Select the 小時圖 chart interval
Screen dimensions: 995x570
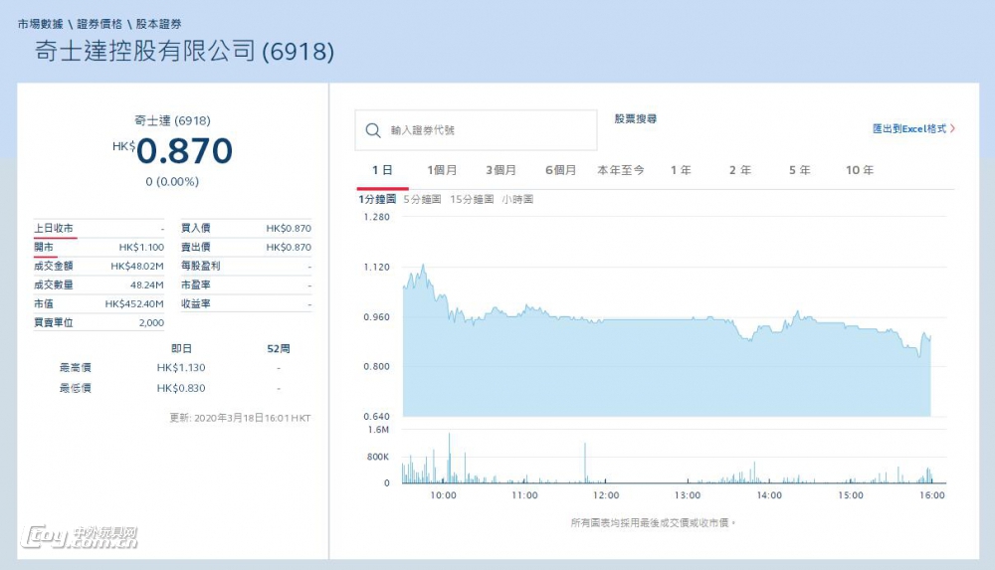[517, 199]
